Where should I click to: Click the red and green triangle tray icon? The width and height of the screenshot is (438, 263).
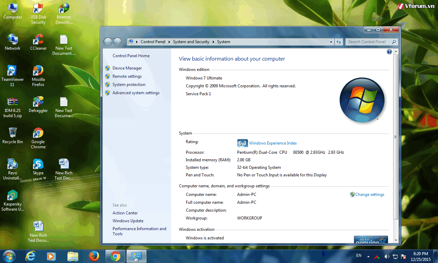(377, 256)
